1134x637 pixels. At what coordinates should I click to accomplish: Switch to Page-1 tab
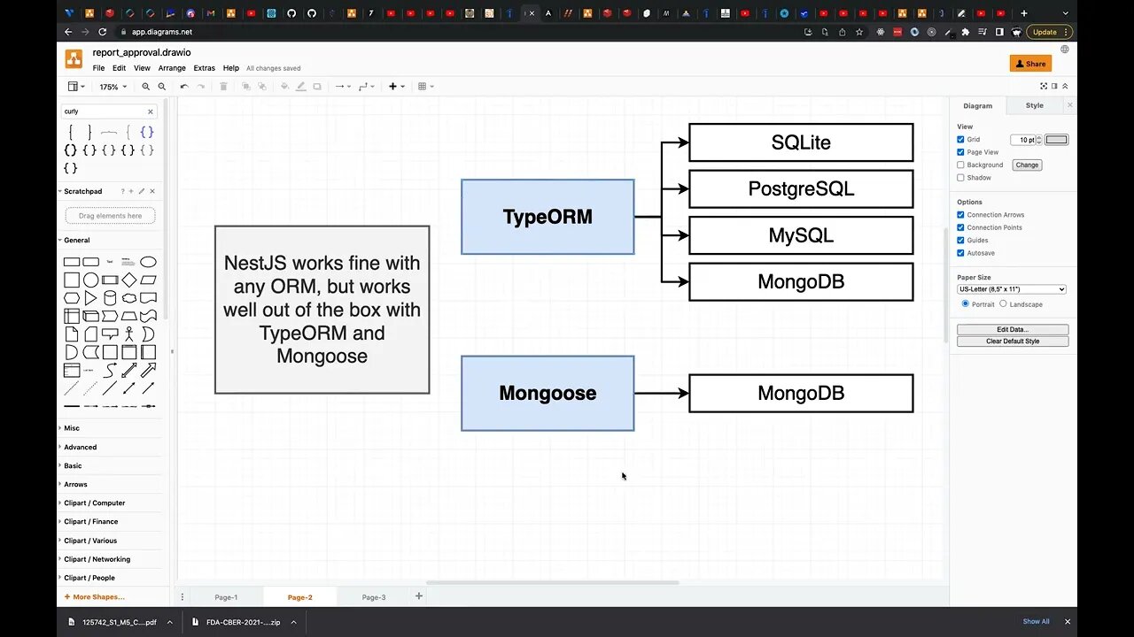pyautogui.click(x=226, y=597)
